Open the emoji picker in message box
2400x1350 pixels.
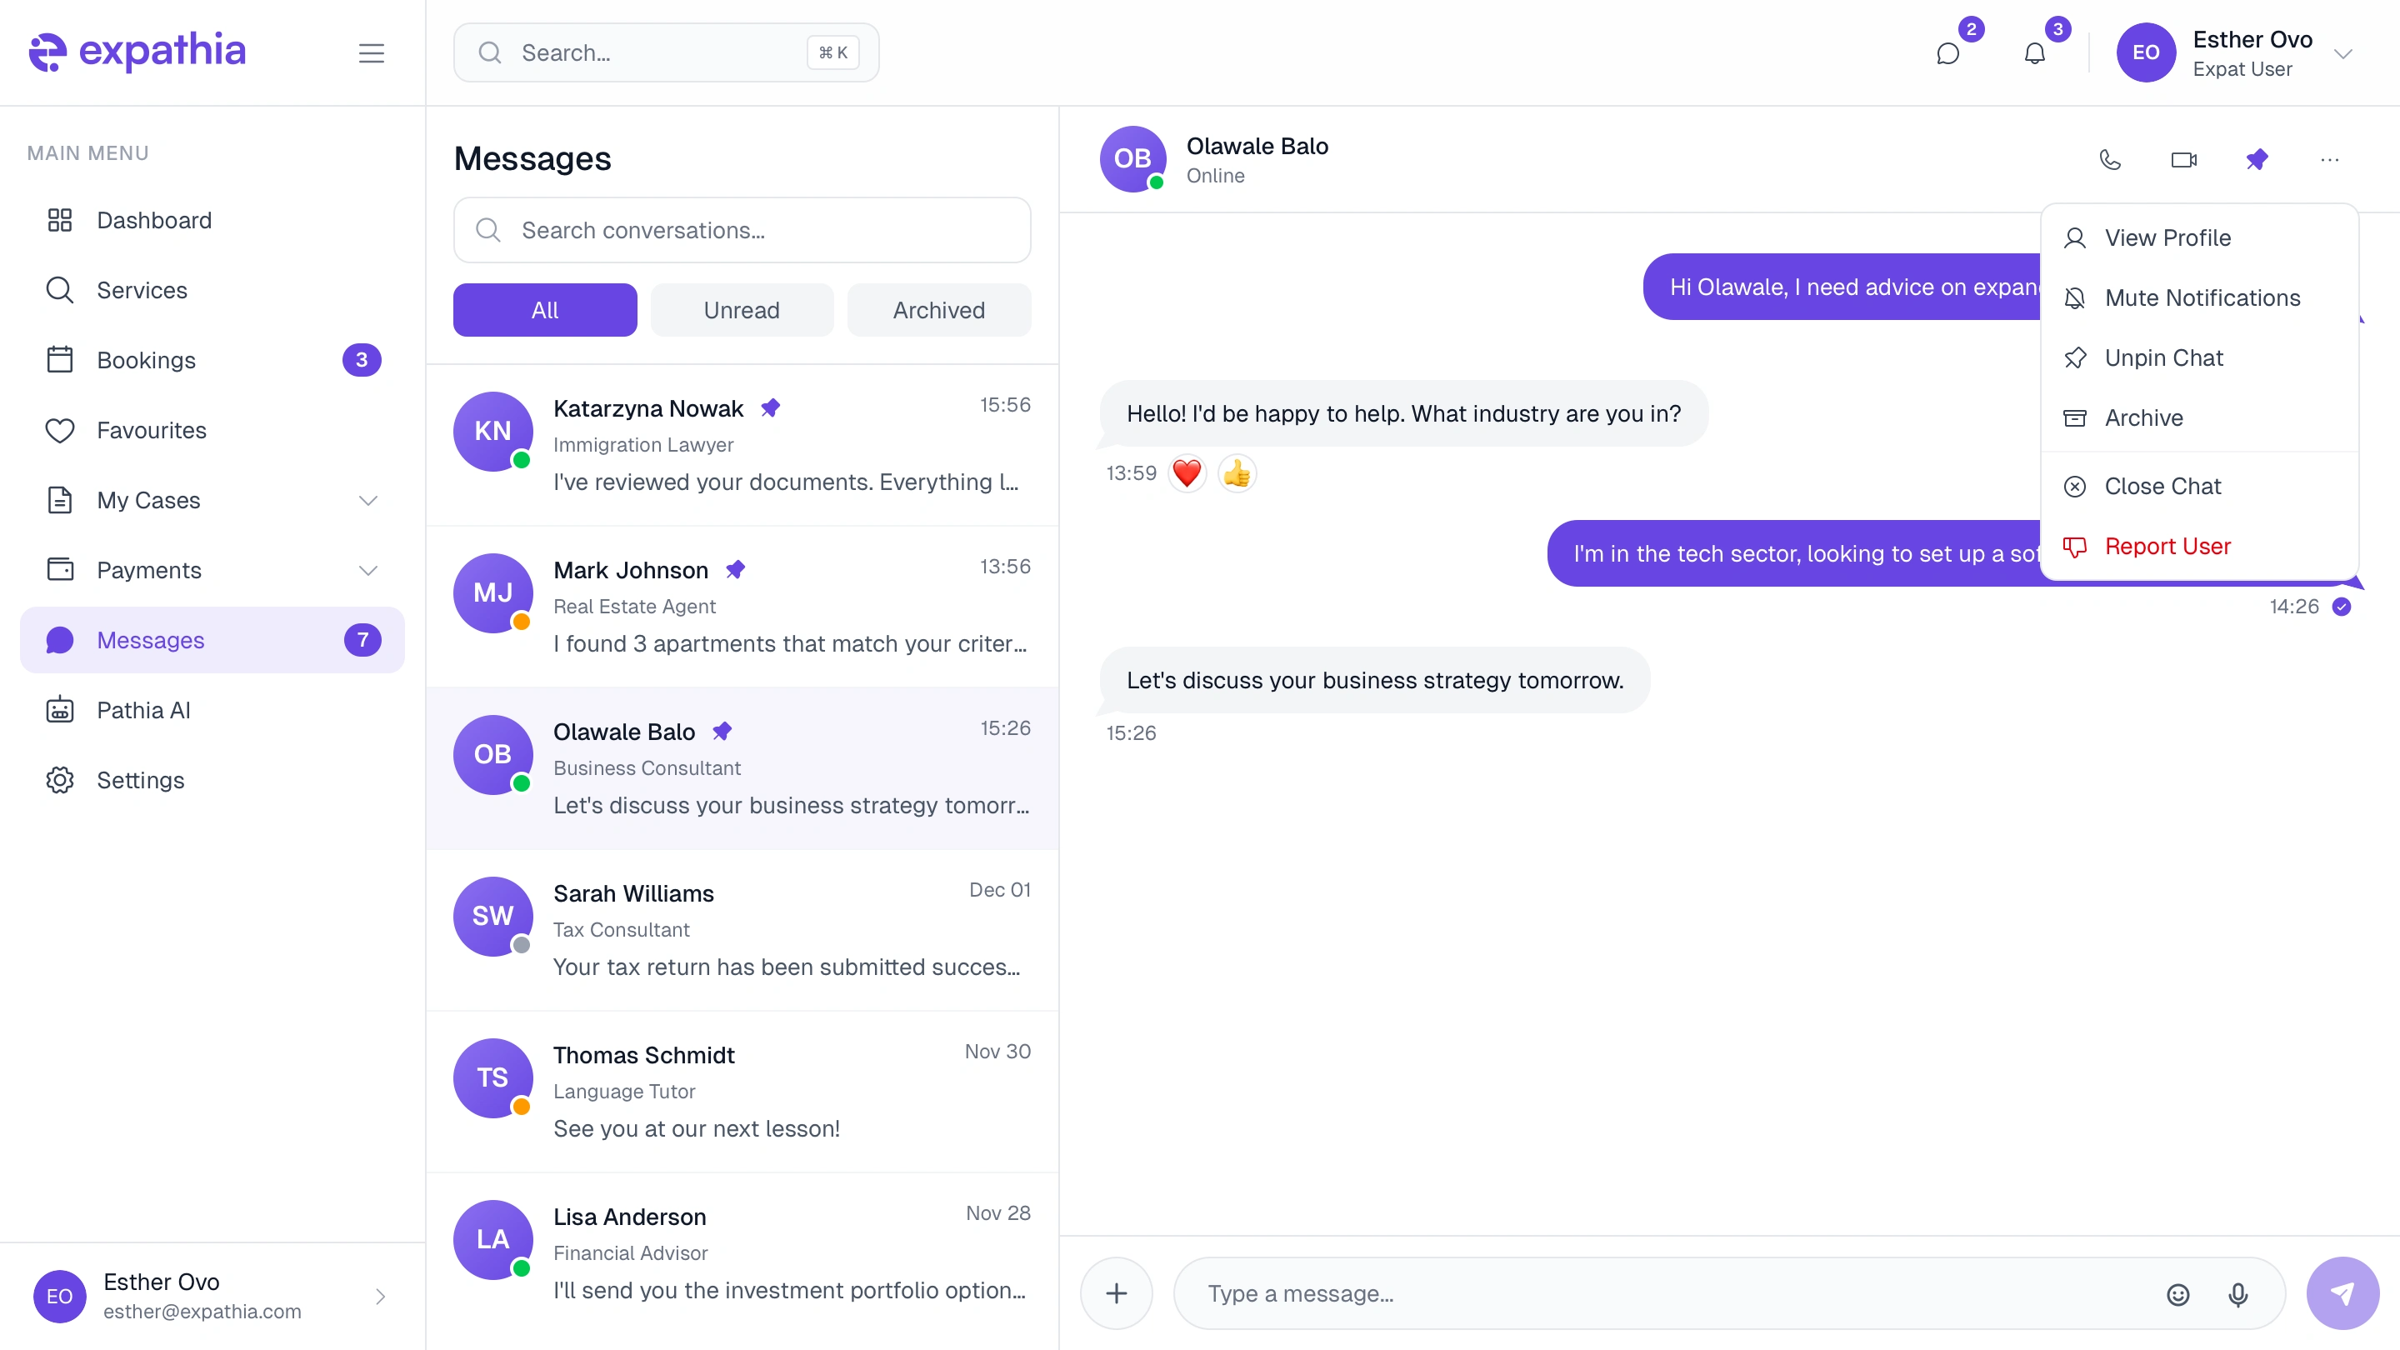pyautogui.click(x=2177, y=1294)
